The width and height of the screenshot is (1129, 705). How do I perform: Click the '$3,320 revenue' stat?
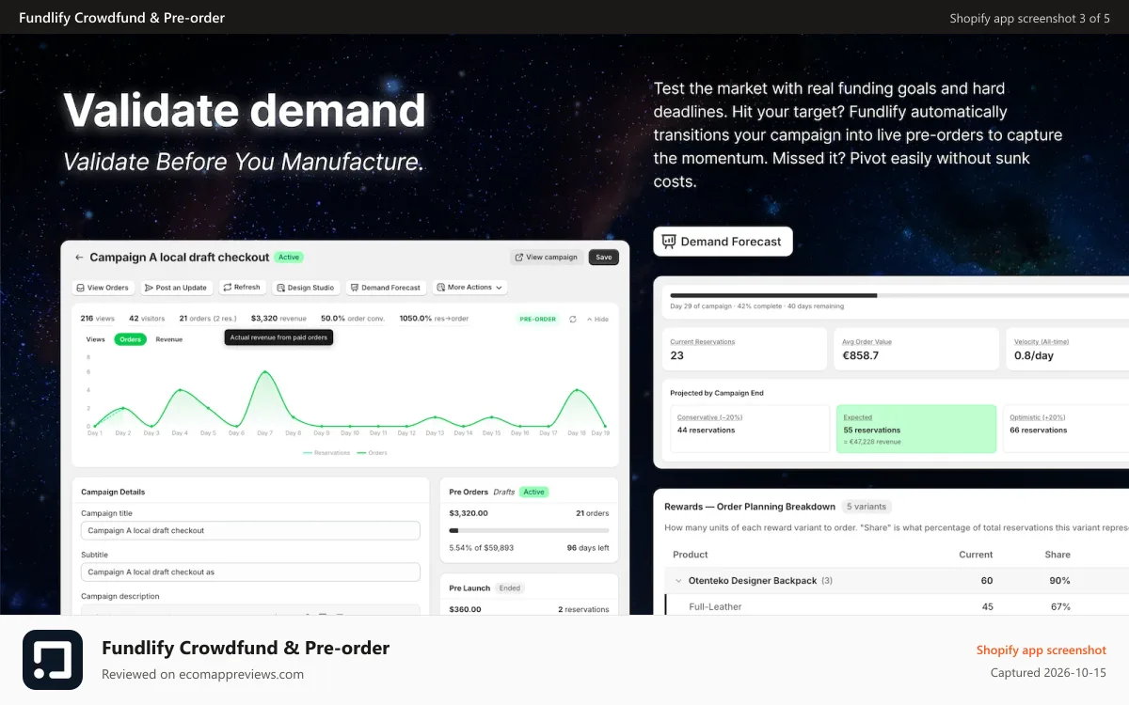click(278, 319)
